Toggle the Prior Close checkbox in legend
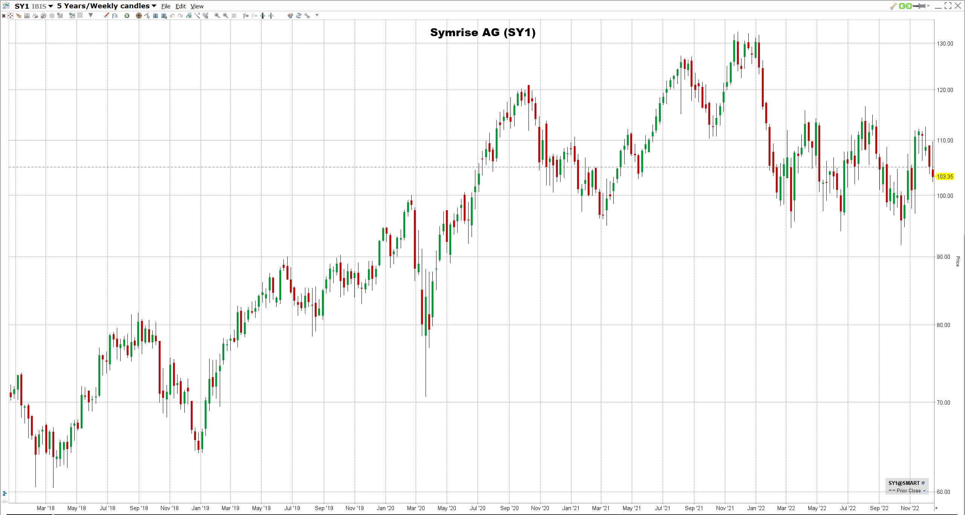965x515 pixels. click(x=924, y=491)
